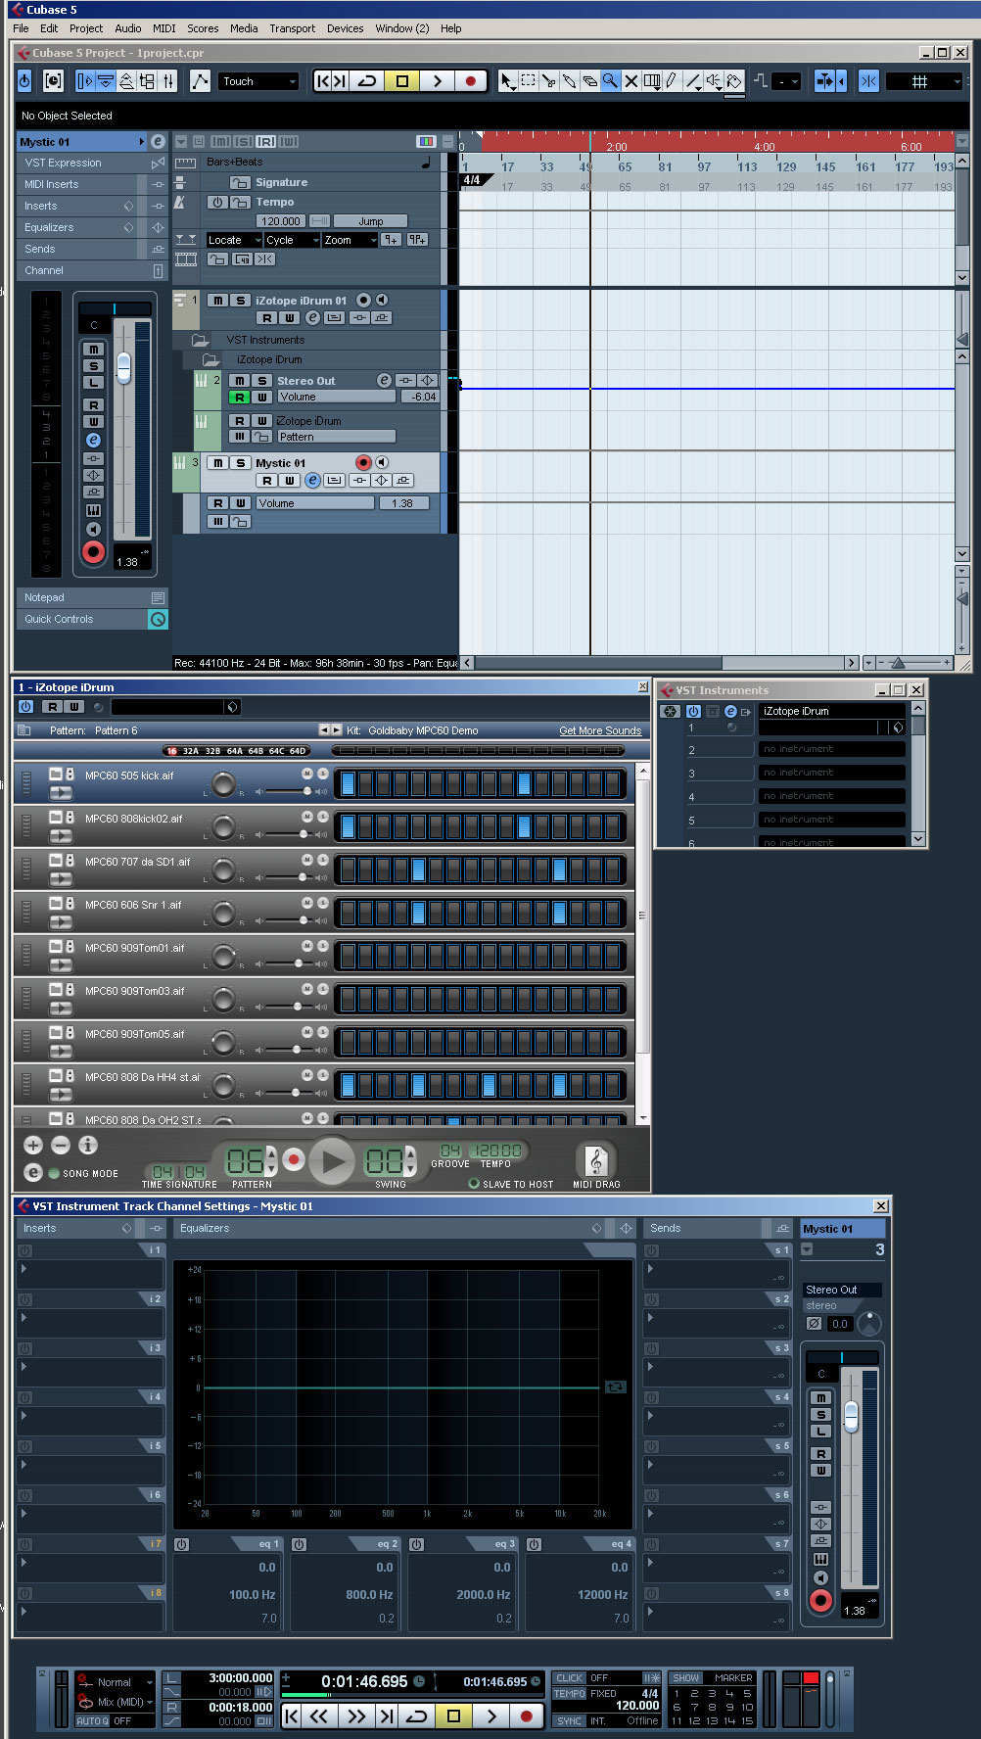The image size is (981, 1739).
Task: Expand the Equalizers inspector section
Action: click(x=92, y=227)
